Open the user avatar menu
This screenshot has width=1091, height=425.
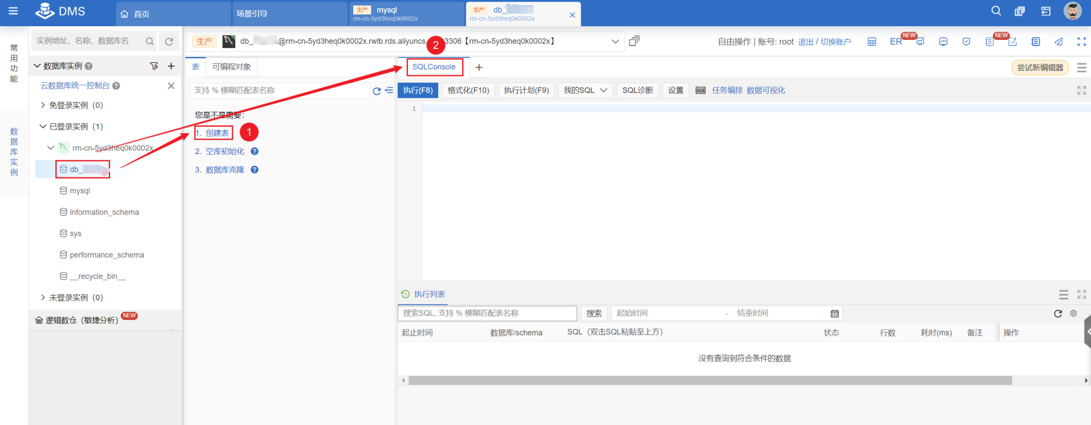click(1073, 11)
